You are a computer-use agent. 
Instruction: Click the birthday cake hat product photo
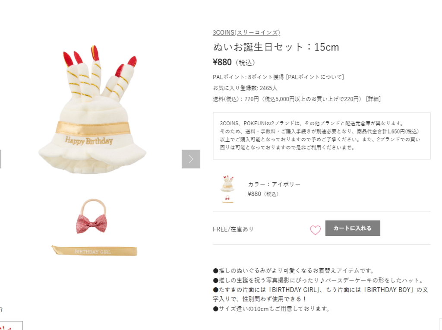pyautogui.click(x=92, y=109)
